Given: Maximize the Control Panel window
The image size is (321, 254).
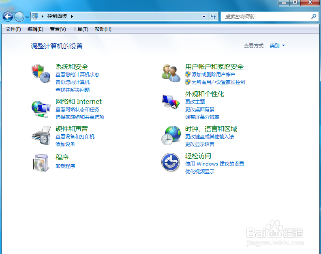Looking at the screenshot, I should [x=295, y=2].
